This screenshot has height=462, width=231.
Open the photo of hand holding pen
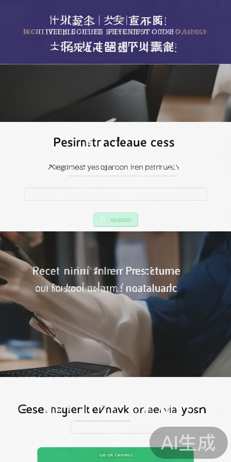(116, 304)
